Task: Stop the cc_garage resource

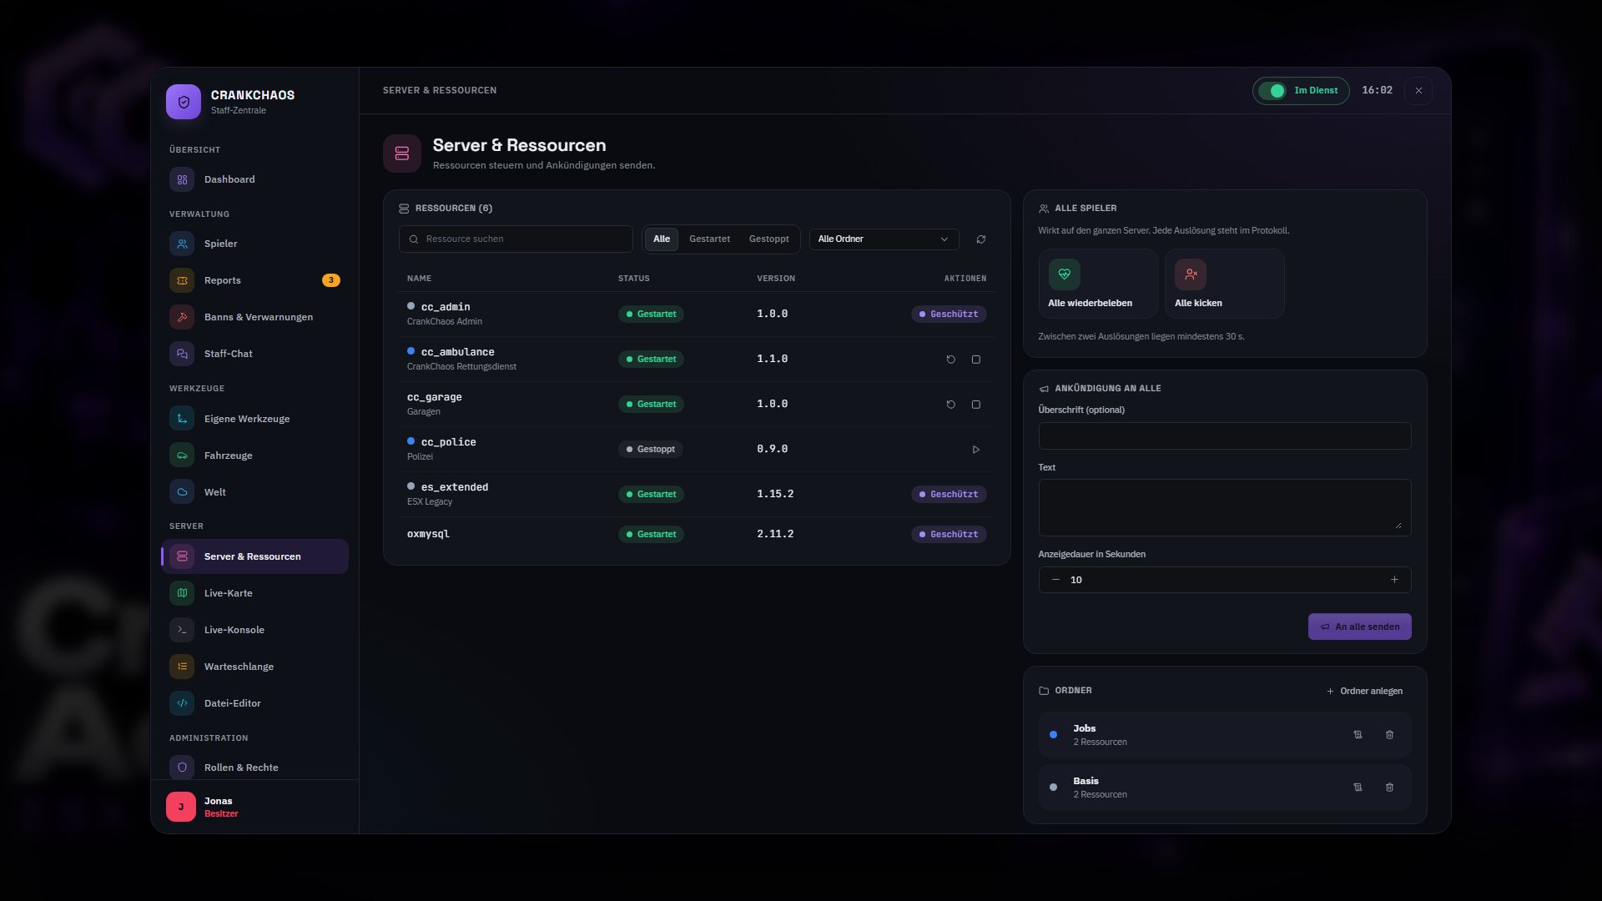Action: tap(975, 405)
